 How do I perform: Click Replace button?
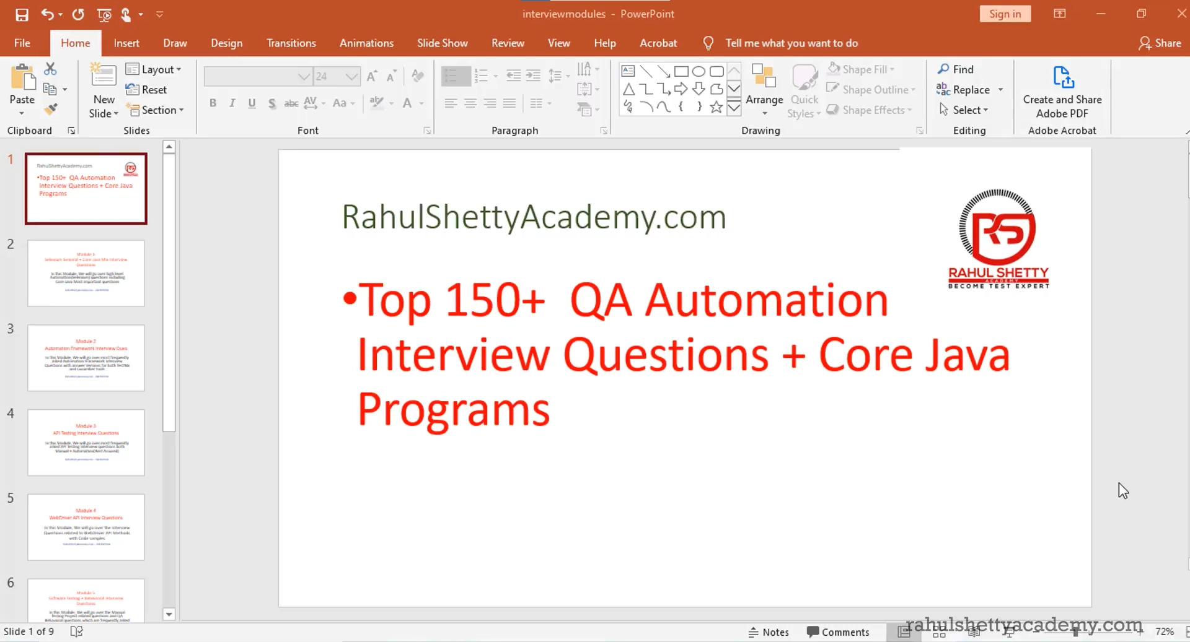click(x=963, y=90)
